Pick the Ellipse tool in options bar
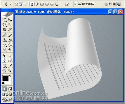 coord(52,4)
